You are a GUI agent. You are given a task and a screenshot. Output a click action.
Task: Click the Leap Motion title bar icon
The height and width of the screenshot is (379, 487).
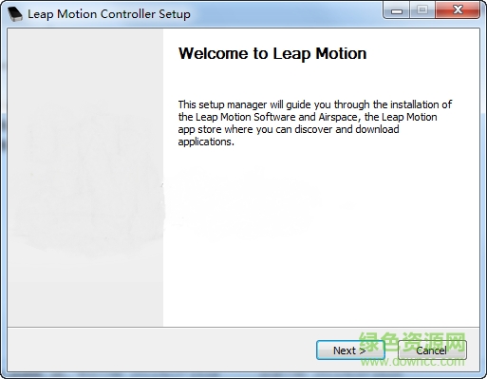point(14,13)
